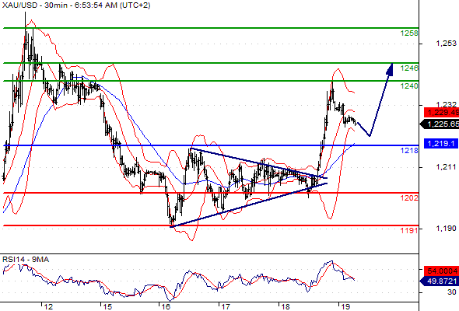Screen dimensions: 459x311
Task: Click the red 1191 support label
Action: (x=409, y=231)
